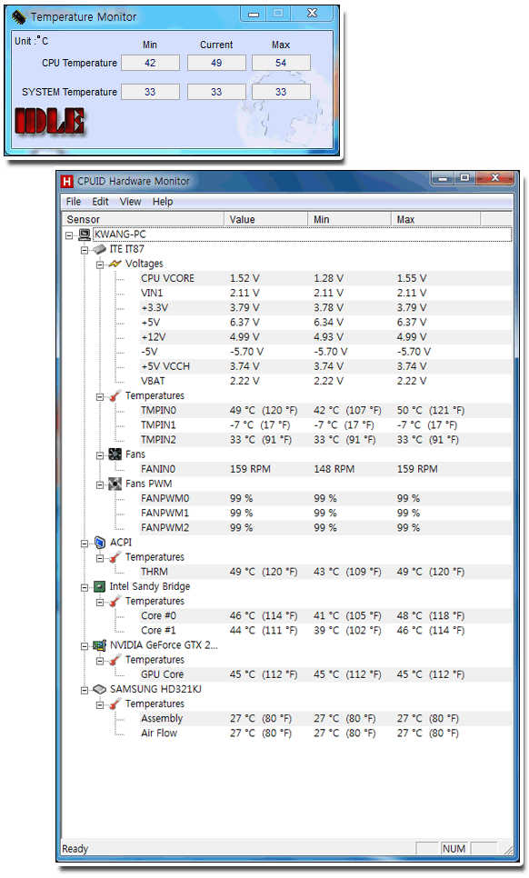Click the SYSTEM Temperature Current field

(x=216, y=92)
